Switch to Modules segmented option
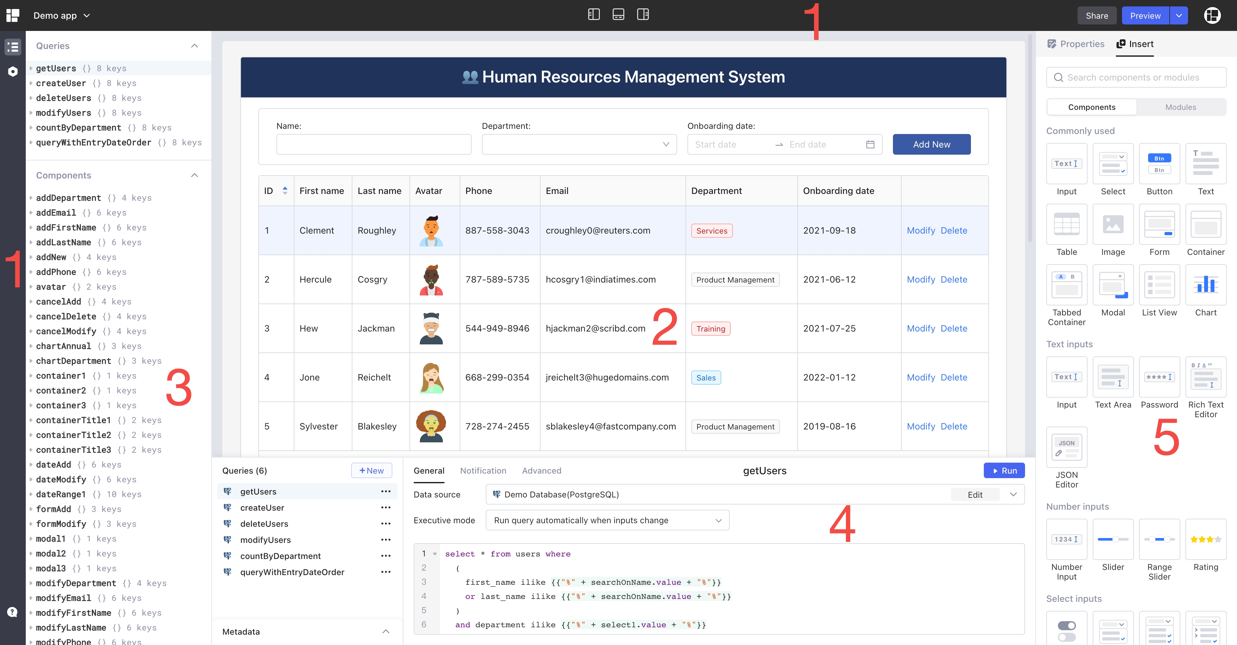 tap(1180, 107)
